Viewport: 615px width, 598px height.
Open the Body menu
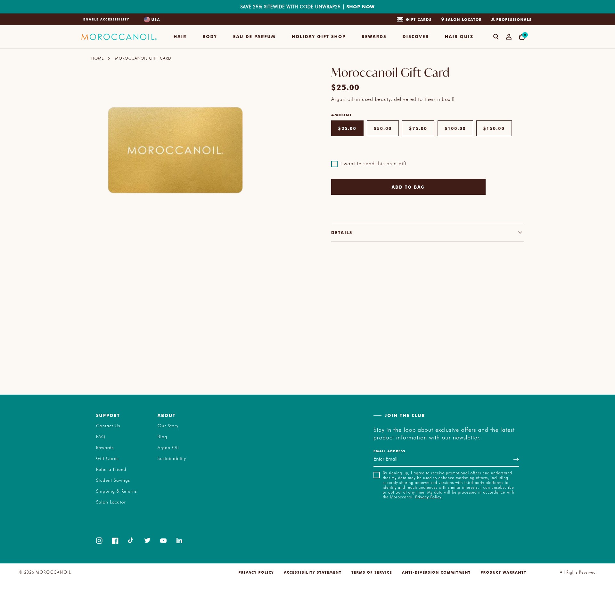click(x=210, y=37)
